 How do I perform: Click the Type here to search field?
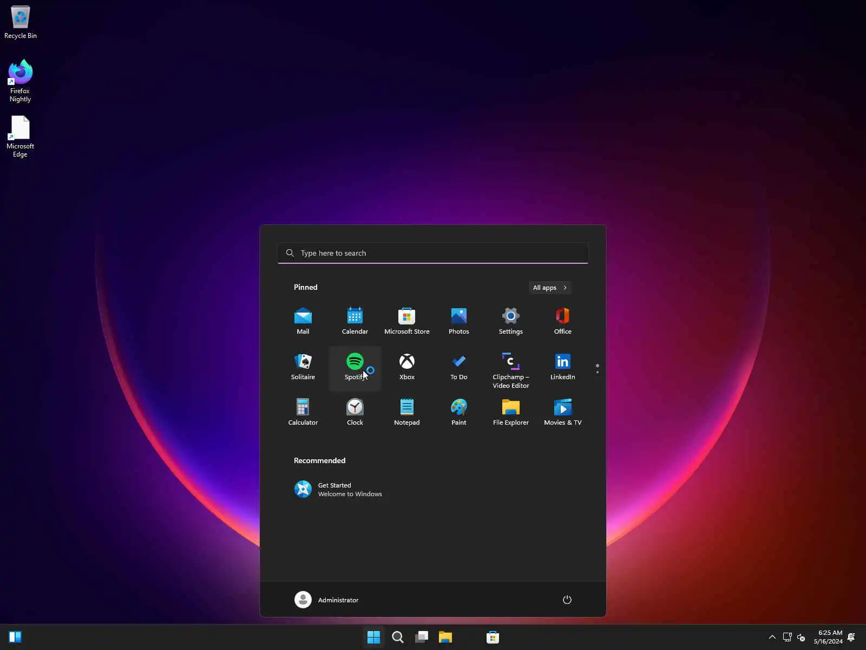click(x=433, y=253)
